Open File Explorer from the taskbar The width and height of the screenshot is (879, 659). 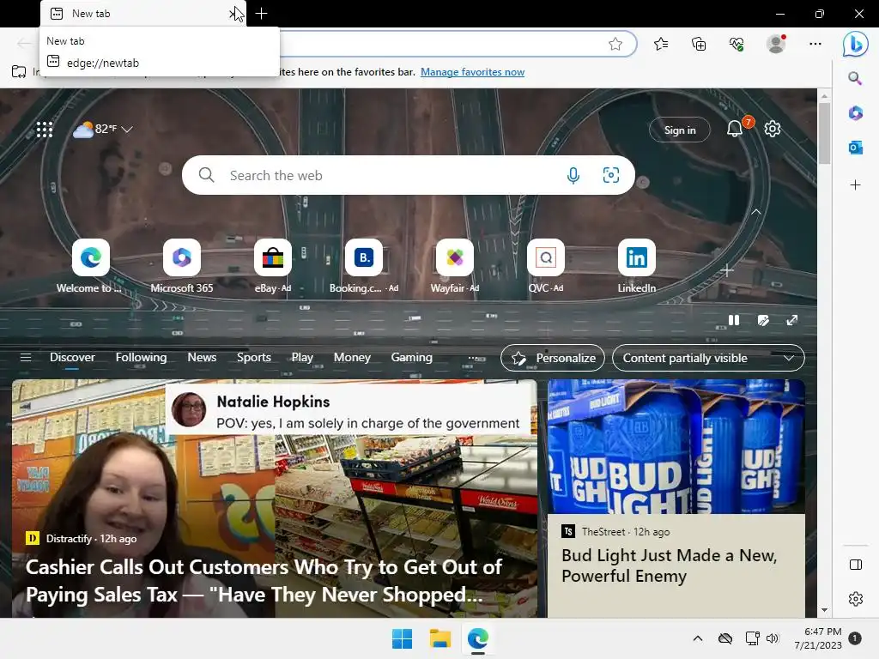click(x=440, y=638)
